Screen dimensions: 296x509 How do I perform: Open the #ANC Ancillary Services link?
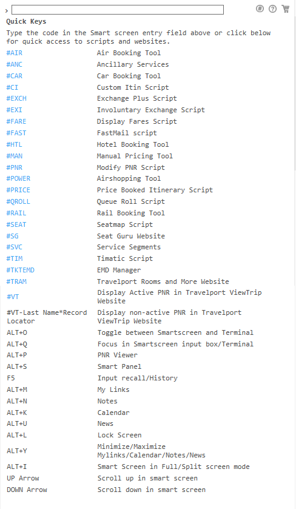click(15, 64)
